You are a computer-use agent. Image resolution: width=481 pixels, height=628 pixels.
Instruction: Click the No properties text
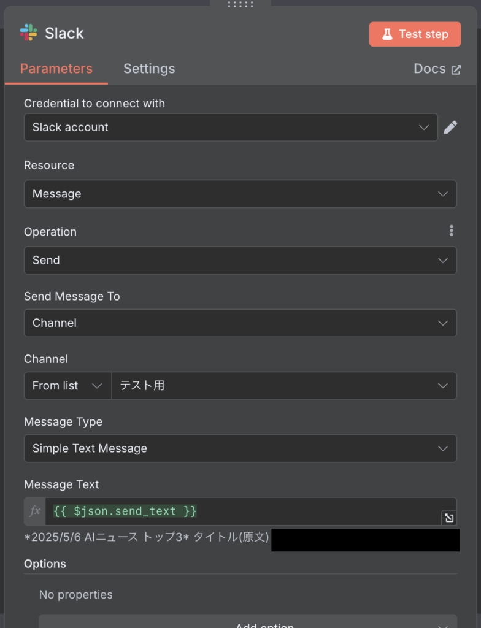75,595
